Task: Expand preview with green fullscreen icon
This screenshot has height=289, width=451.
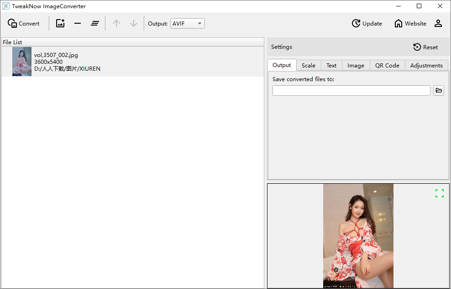Action: coord(439,193)
